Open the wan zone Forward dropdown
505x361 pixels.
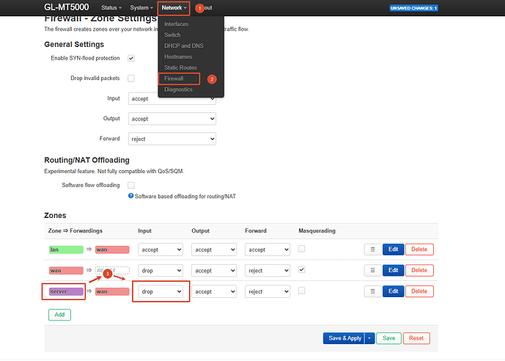pyautogui.click(x=268, y=271)
